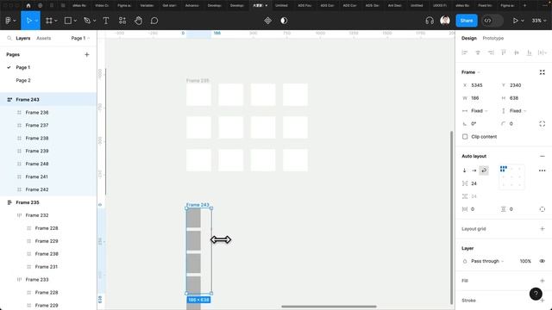Viewport: 552px width, 310px height.
Task: Click the Resize to fit icon
Action: coord(543,72)
